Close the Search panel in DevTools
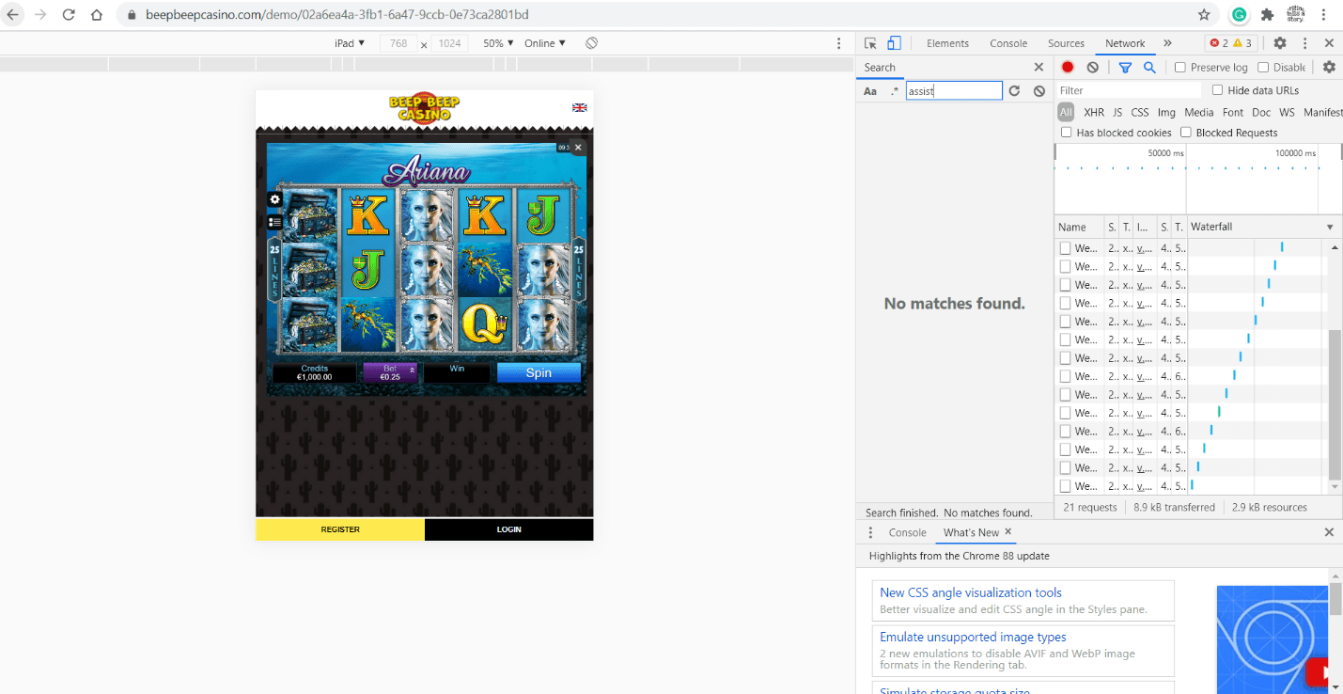Viewport: 1343px width, 694px height. click(1038, 67)
